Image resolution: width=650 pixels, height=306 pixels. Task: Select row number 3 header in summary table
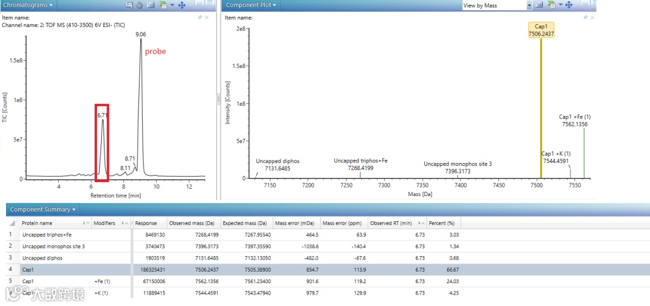[x=11, y=258]
